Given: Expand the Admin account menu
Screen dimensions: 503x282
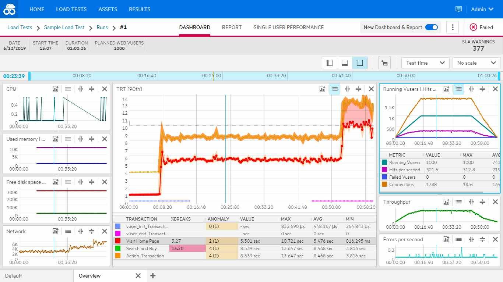Looking at the screenshot, I should (482, 9).
